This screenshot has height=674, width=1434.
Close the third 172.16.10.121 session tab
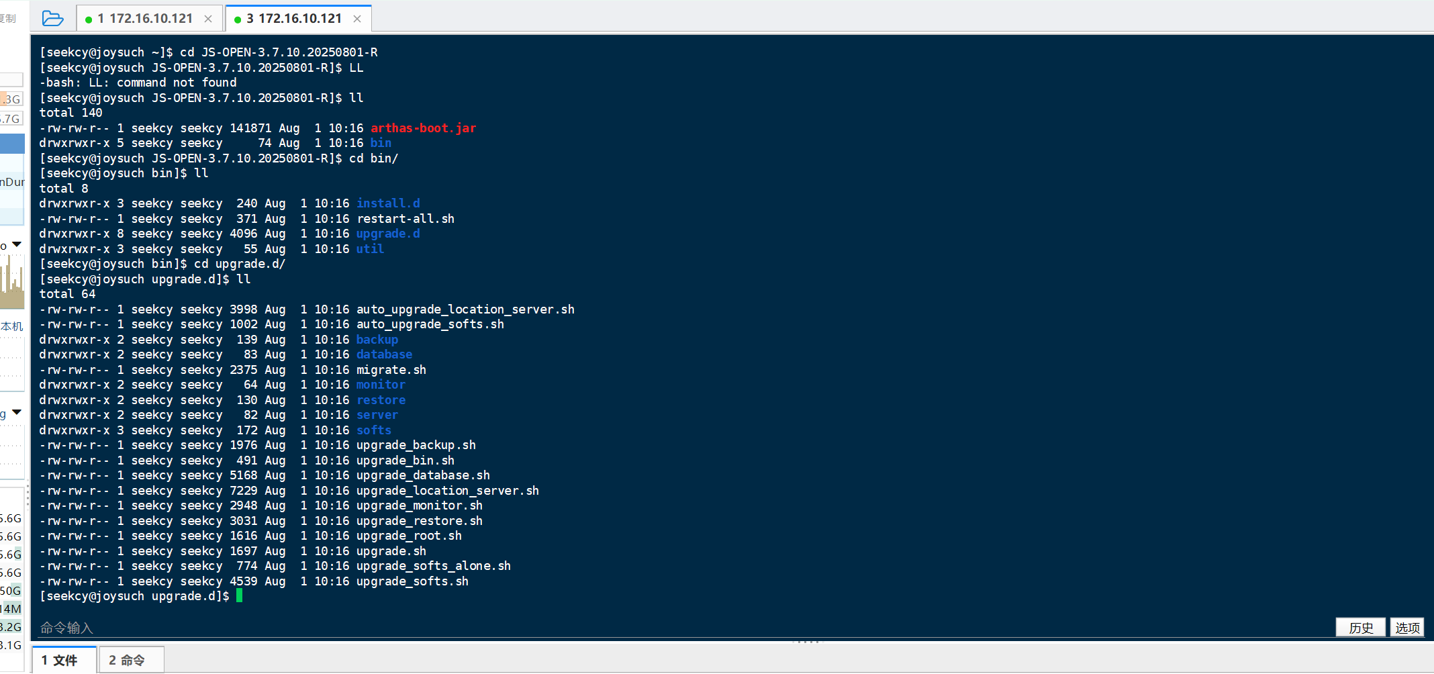pos(357,19)
